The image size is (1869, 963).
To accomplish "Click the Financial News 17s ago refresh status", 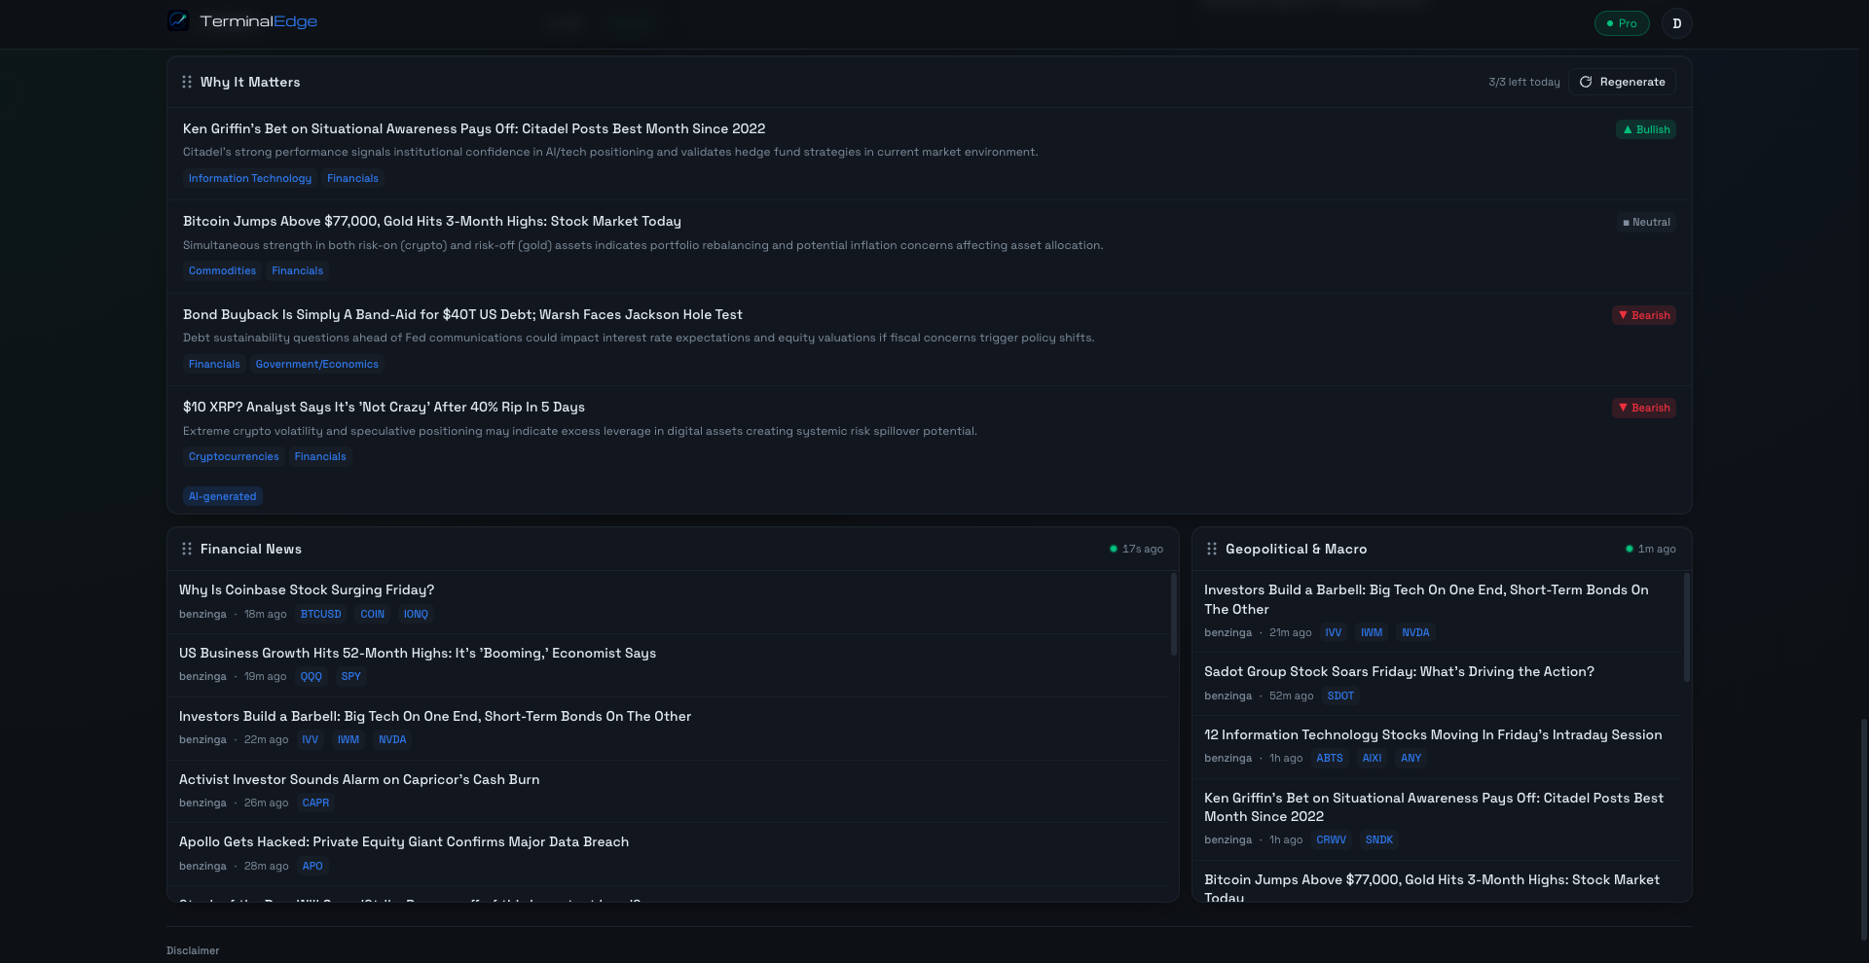I will coord(1136,549).
